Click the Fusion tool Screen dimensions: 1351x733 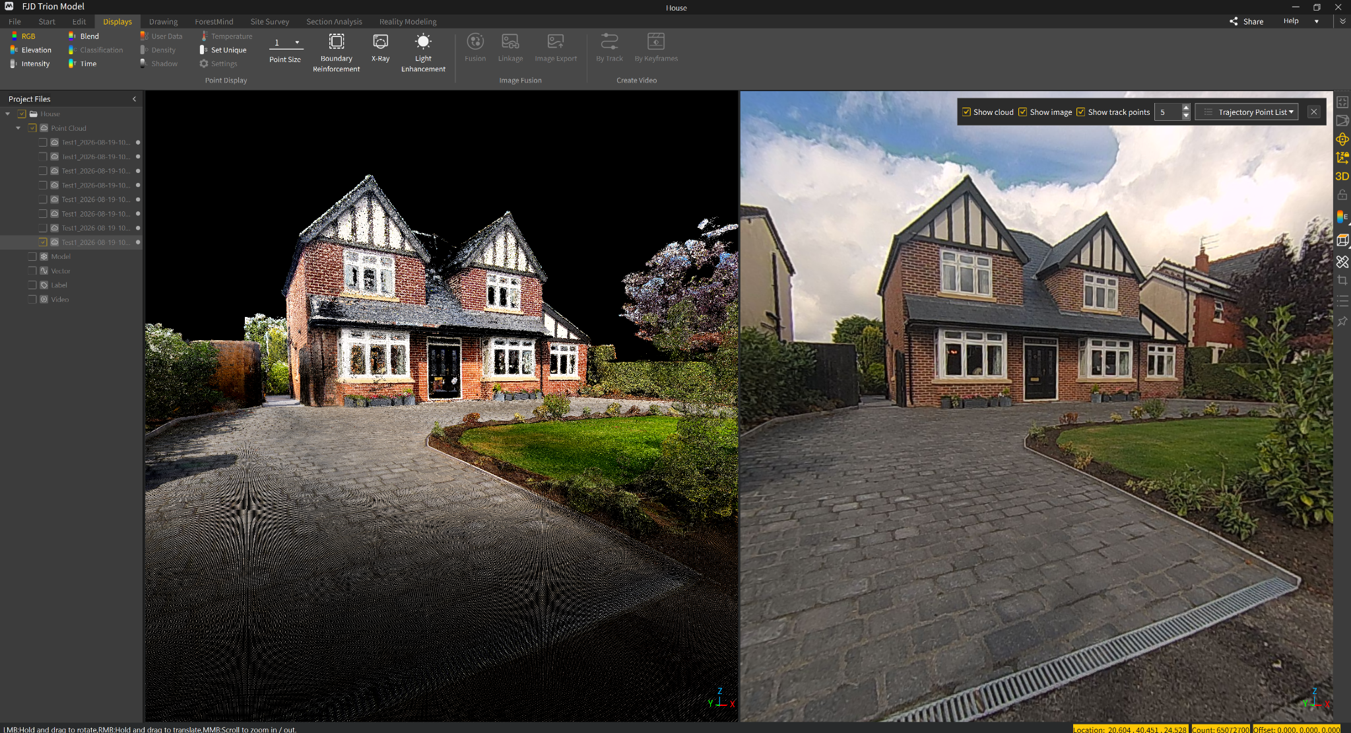(x=475, y=48)
